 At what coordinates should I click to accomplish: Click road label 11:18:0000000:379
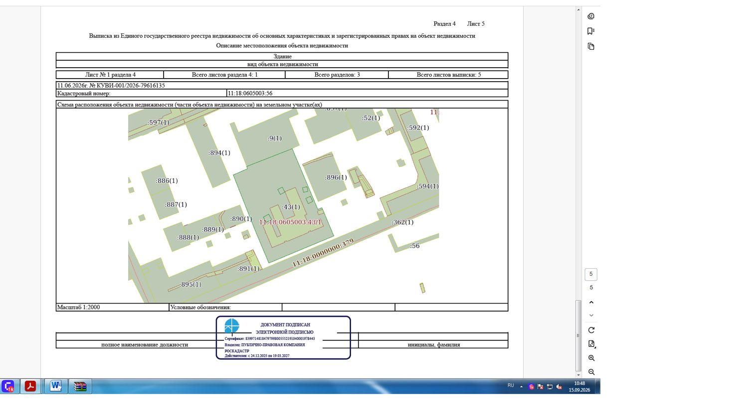tap(323, 253)
